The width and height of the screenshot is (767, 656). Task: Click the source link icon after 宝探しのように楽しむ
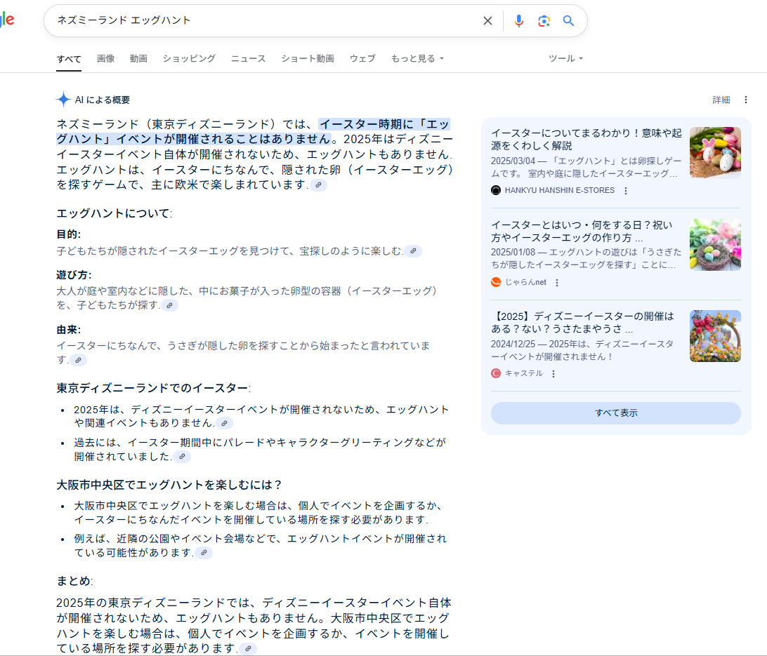(413, 251)
